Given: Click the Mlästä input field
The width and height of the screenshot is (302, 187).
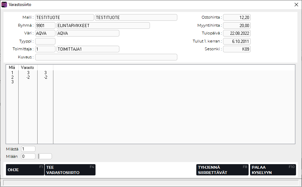Looking at the screenshot, I should [28, 149].
